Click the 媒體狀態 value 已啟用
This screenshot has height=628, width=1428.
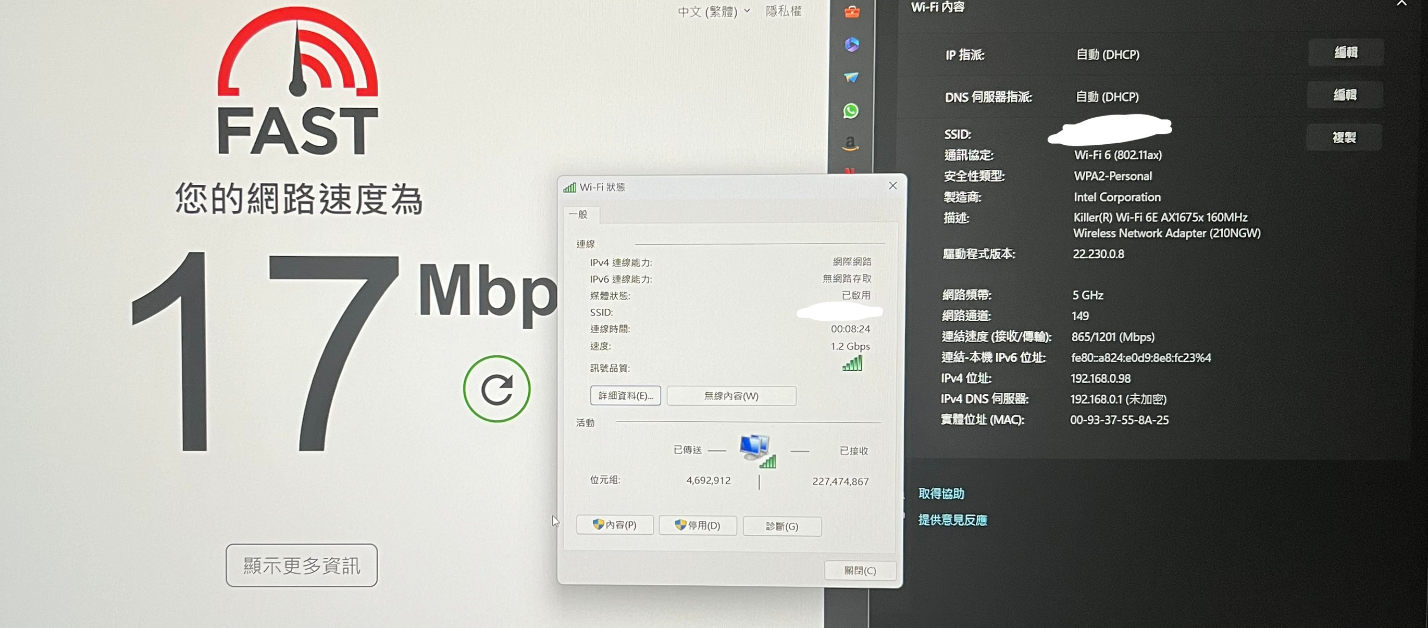(856, 295)
